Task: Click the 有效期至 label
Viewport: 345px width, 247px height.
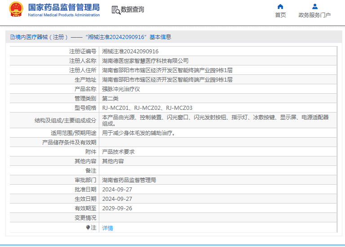Action: coord(85,208)
